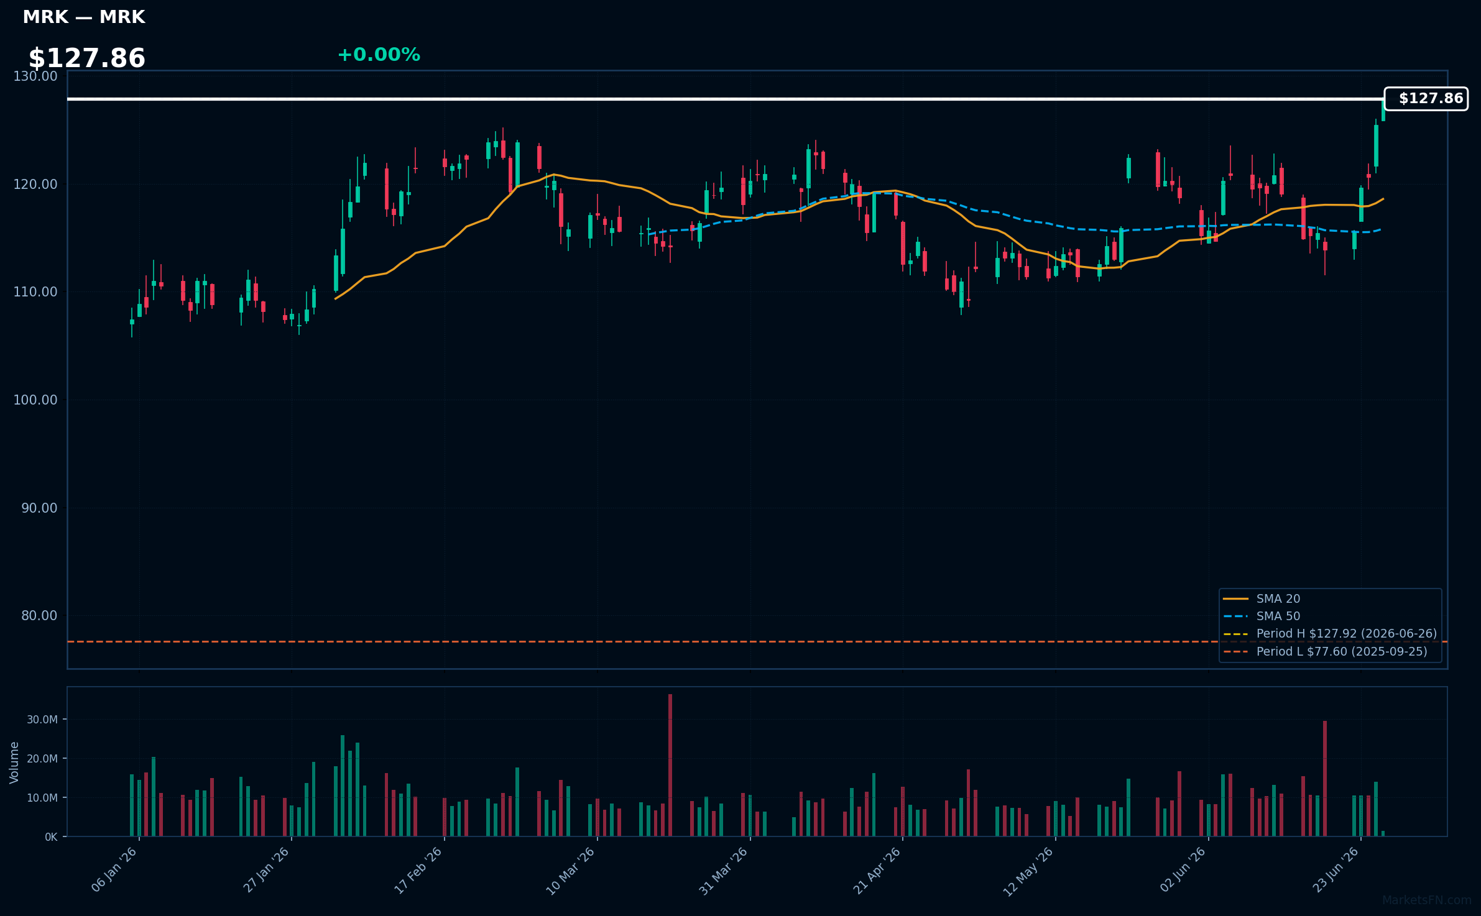1481x916 pixels.
Task: Click the 120.00 price axis label
Action: [35, 185]
